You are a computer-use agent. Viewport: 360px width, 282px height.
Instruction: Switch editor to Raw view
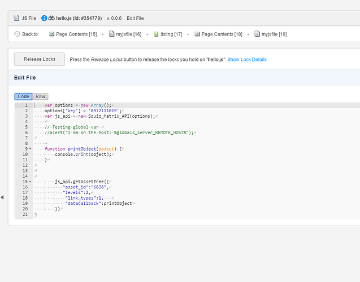(41, 96)
